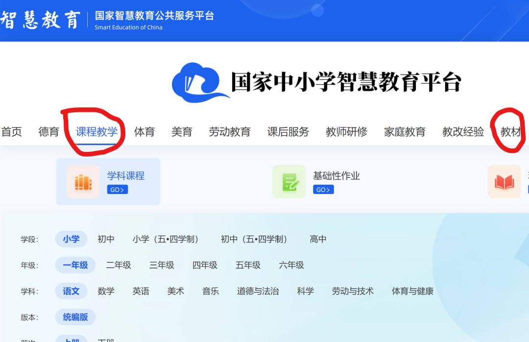The image size is (529, 342).
Task: Click the 版本: row label
Action: pyautogui.click(x=29, y=318)
